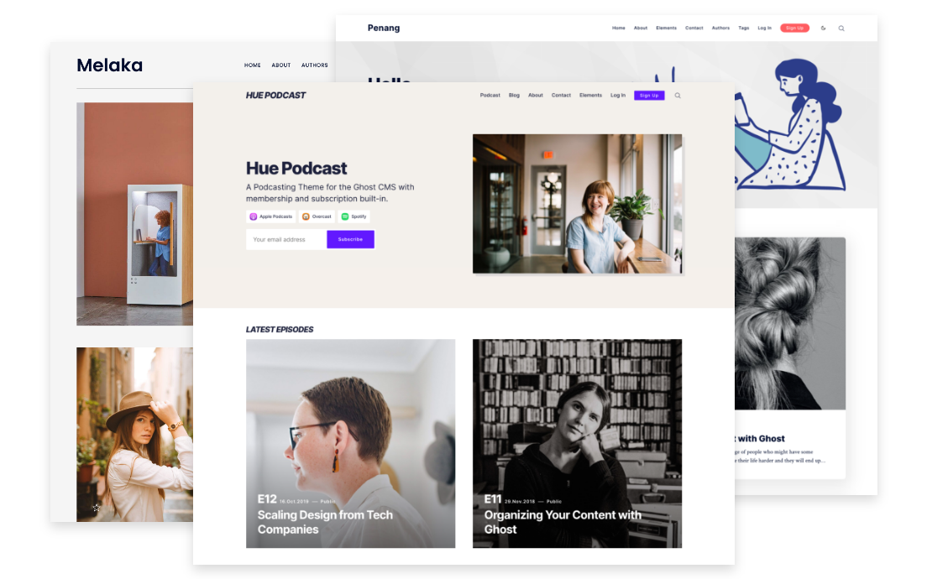Open Authors in Penang nav
This screenshot has width=927, height=579.
coord(720,28)
